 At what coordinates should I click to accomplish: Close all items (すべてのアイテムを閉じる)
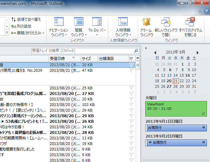coord(191,27)
